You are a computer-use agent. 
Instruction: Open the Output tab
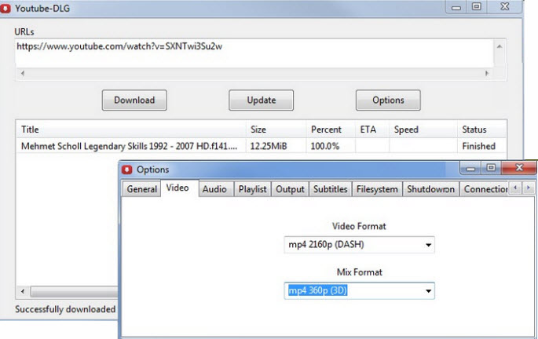290,189
